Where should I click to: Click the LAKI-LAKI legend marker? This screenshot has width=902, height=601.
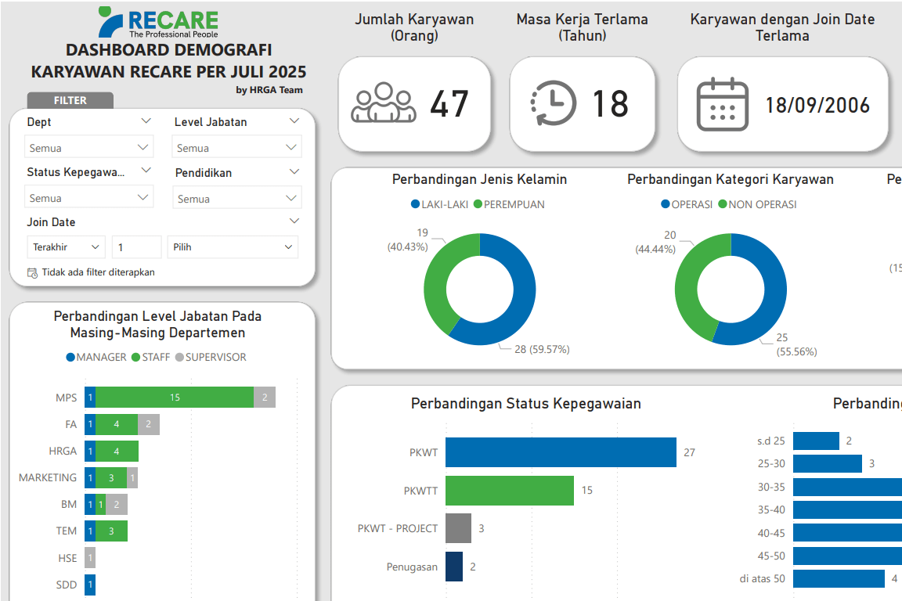pos(415,204)
